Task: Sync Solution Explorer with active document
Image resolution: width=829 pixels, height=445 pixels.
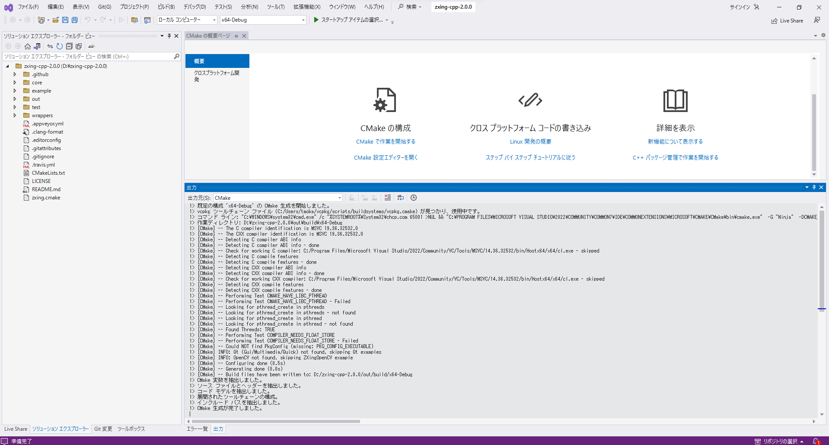Action: click(x=50, y=46)
